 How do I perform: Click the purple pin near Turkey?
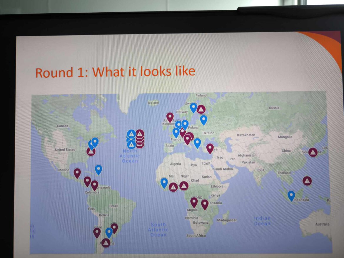[210, 148]
